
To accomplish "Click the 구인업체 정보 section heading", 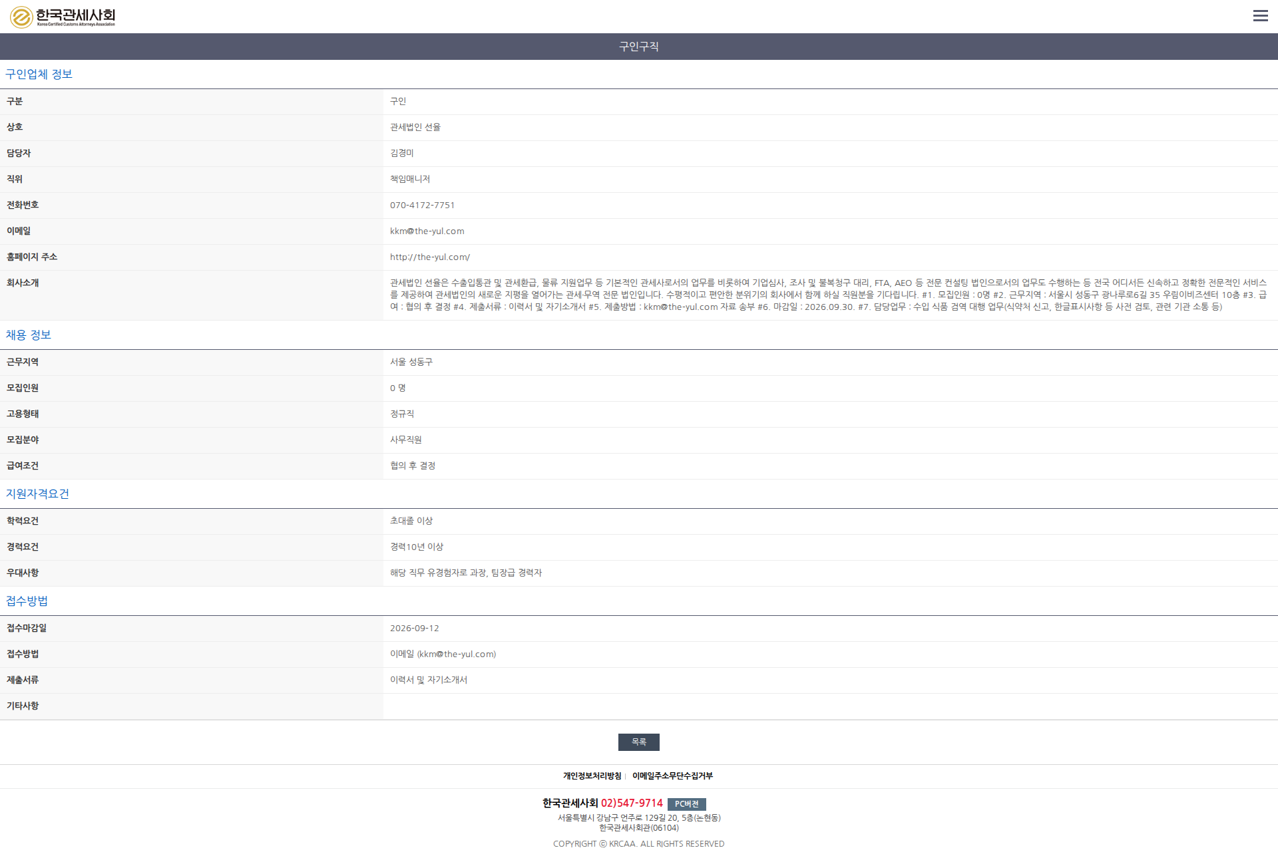I will click(x=39, y=74).
